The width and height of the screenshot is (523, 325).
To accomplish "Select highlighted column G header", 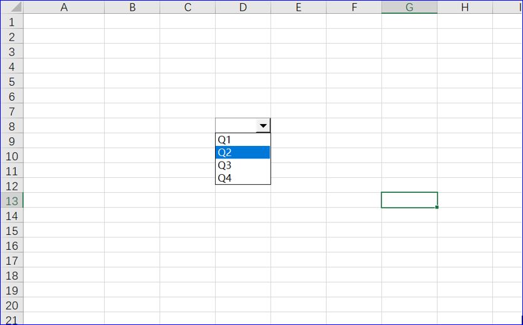I will click(x=409, y=7).
